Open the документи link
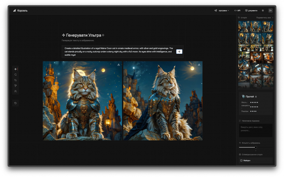This screenshot has height=177, width=284. pyautogui.click(x=251, y=11)
